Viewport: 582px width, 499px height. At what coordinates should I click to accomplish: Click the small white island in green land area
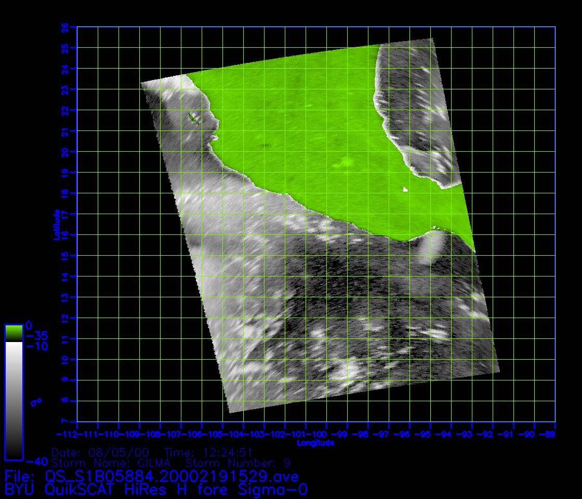pos(404,190)
